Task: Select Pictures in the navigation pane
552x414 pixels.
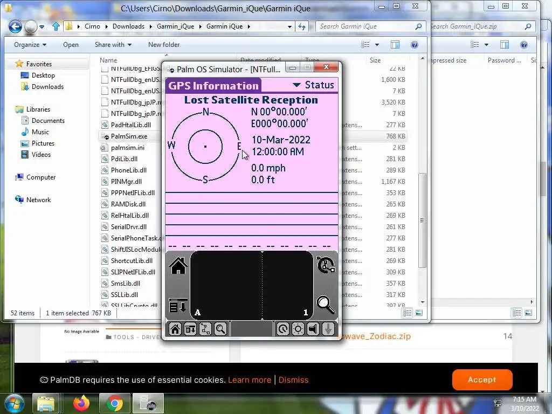Action: coord(43,143)
